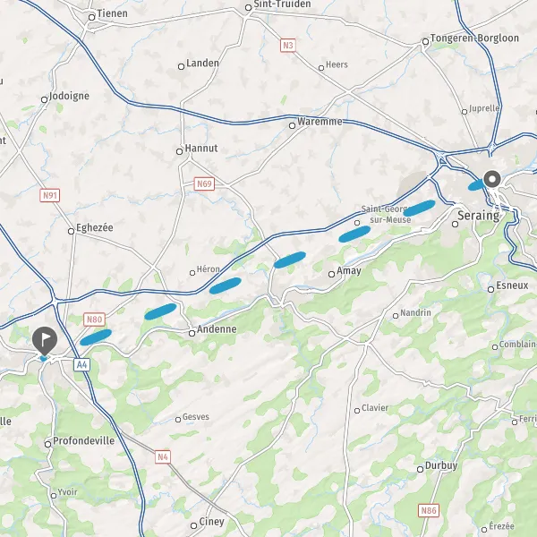Select the Tongeren-Borgloon label
Viewport: 537px width, 537px height.
point(474,38)
